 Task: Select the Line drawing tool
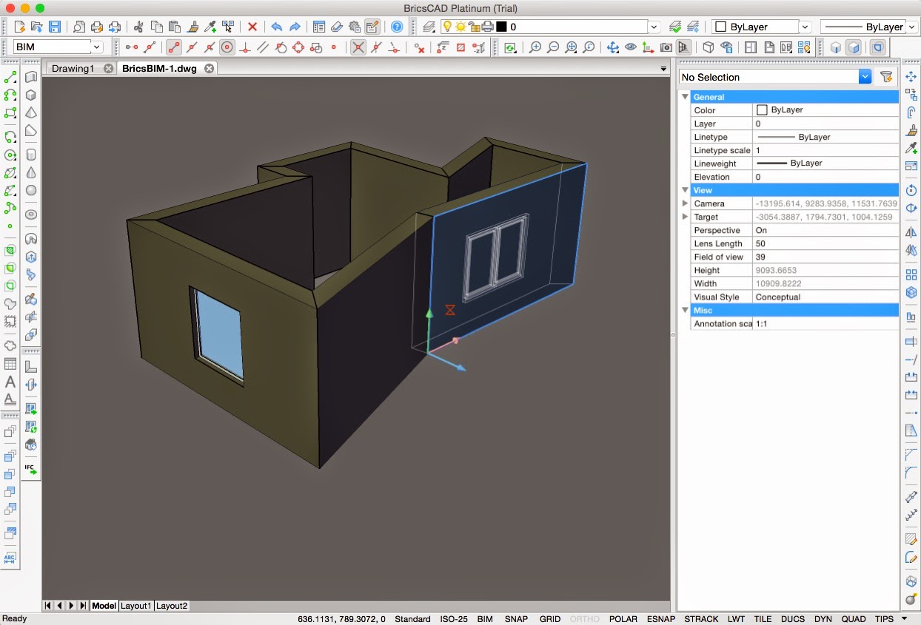(10, 77)
